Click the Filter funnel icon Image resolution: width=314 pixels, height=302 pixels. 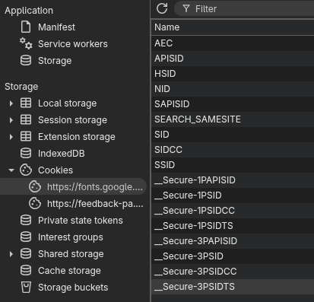(186, 9)
